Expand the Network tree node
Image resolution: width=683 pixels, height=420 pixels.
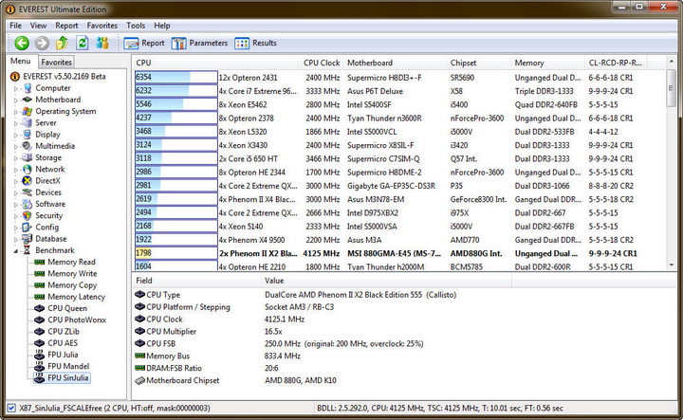(x=16, y=170)
